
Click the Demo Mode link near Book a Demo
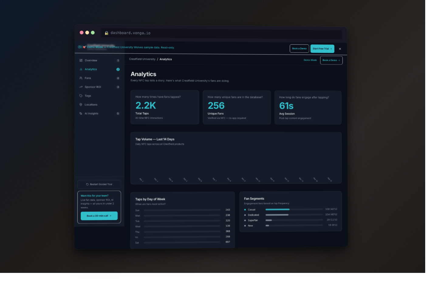[310, 60]
